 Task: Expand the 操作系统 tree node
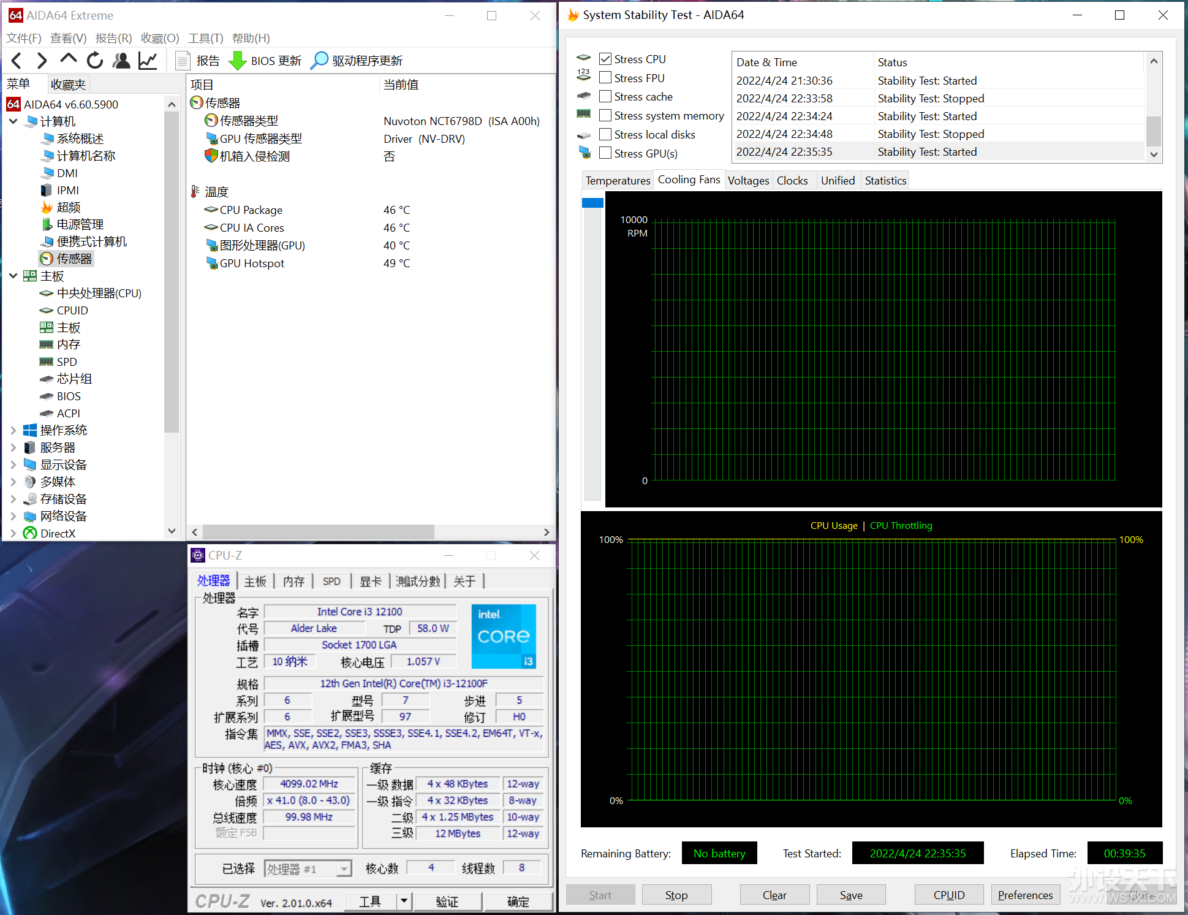pos(13,430)
